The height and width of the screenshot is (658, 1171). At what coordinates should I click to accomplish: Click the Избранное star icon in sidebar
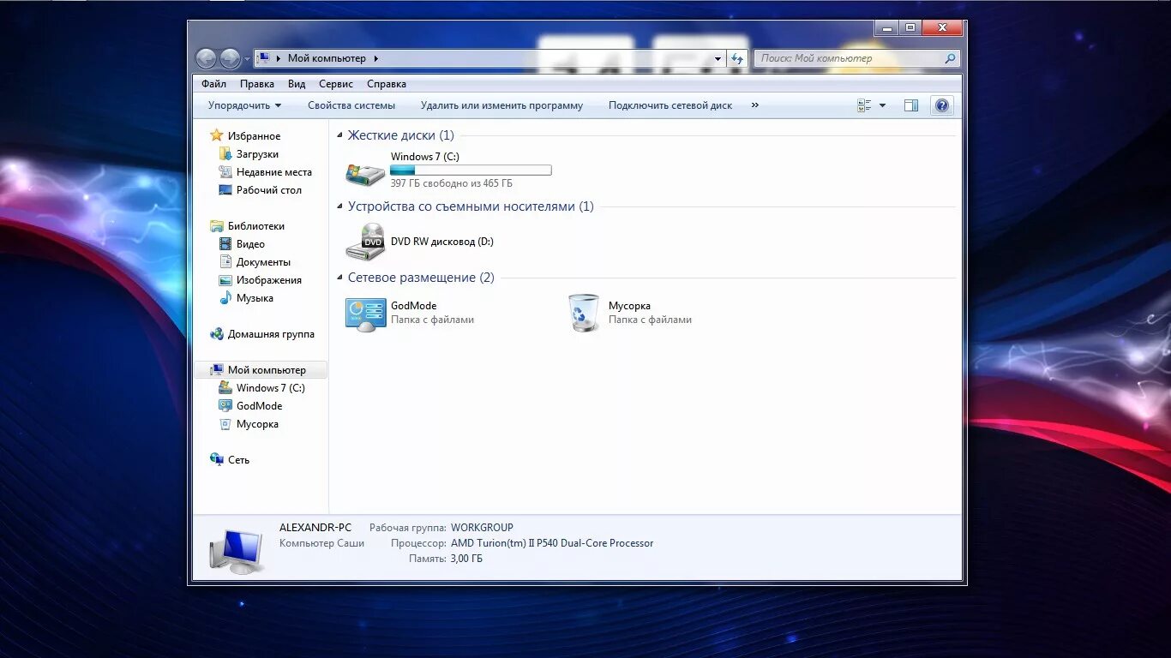tap(217, 135)
